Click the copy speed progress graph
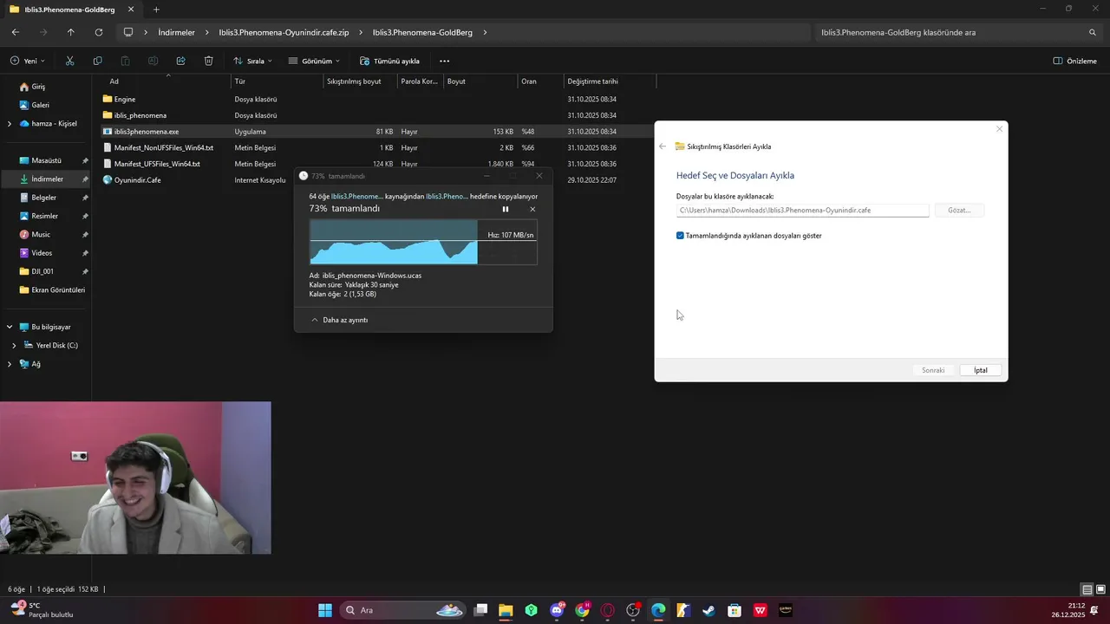Image resolution: width=1110 pixels, height=624 pixels. (423, 242)
